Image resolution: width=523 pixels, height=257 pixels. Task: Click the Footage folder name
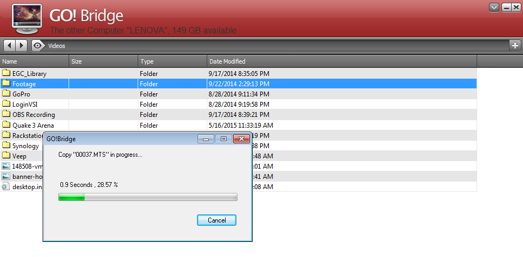pos(24,84)
